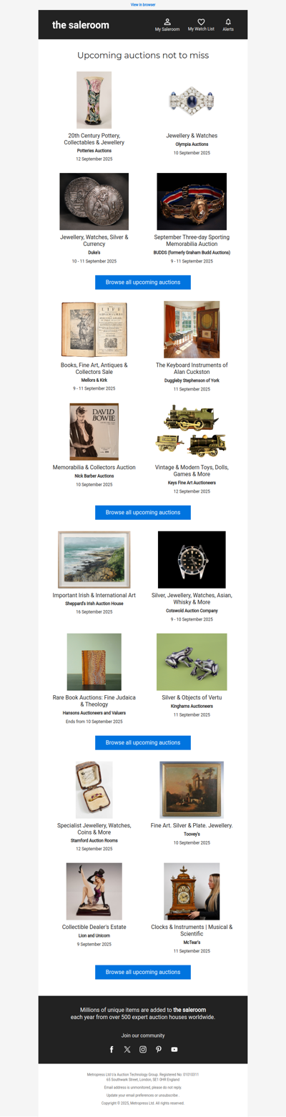Open the Pinterest social icon
Image resolution: width=286 pixels, height=1117 pixels.
(159, 1049)
